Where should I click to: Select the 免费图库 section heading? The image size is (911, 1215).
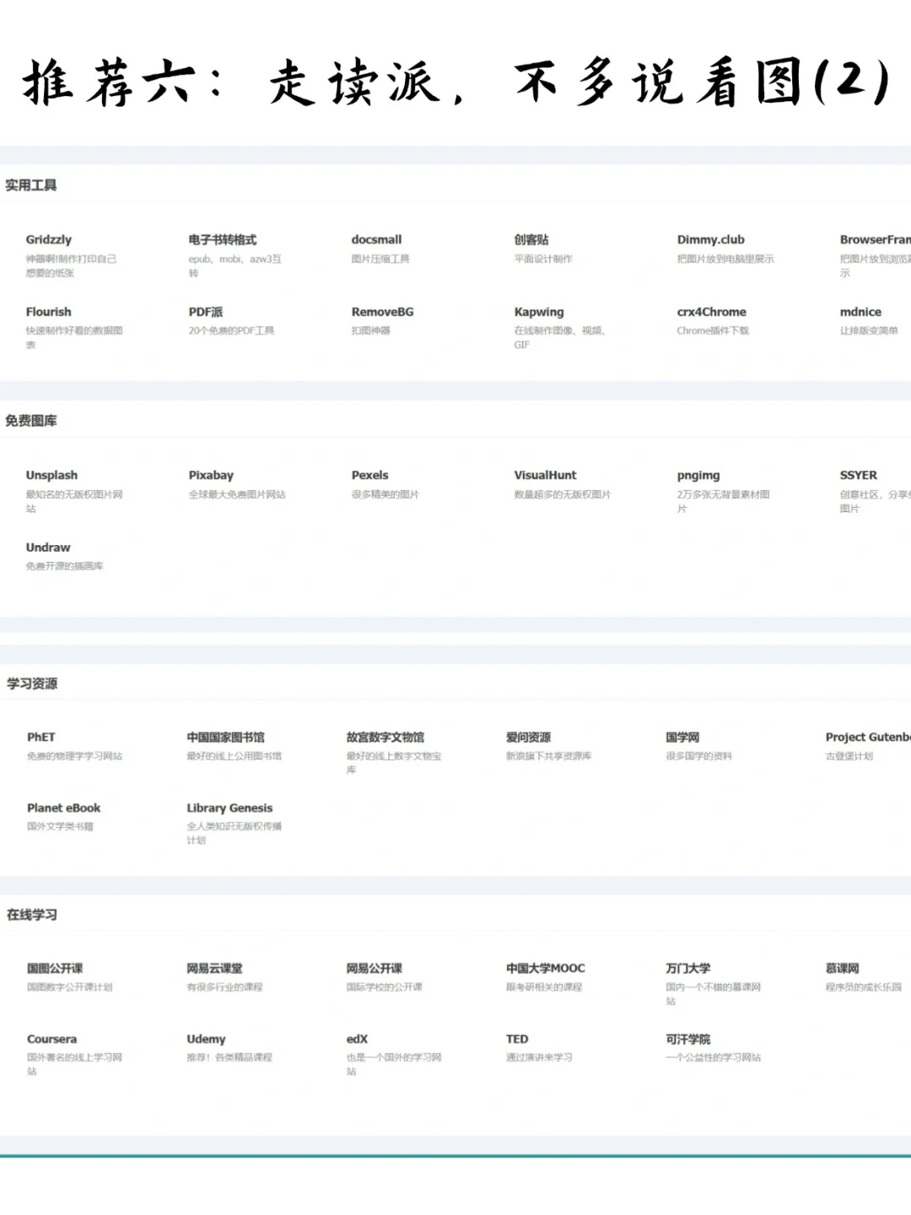tap(30, 420)
